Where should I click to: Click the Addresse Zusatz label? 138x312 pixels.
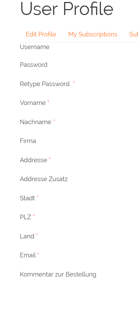click(x=44, y=179)
